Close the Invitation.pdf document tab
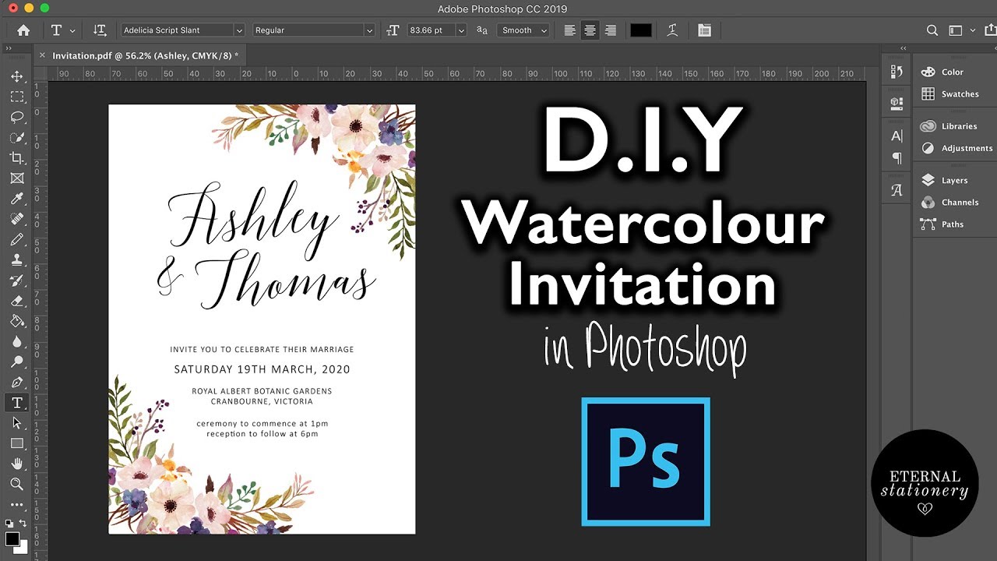 [x=42, y=55]
